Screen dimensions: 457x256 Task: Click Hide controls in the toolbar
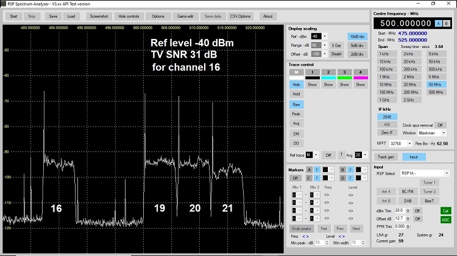[128, 16]
